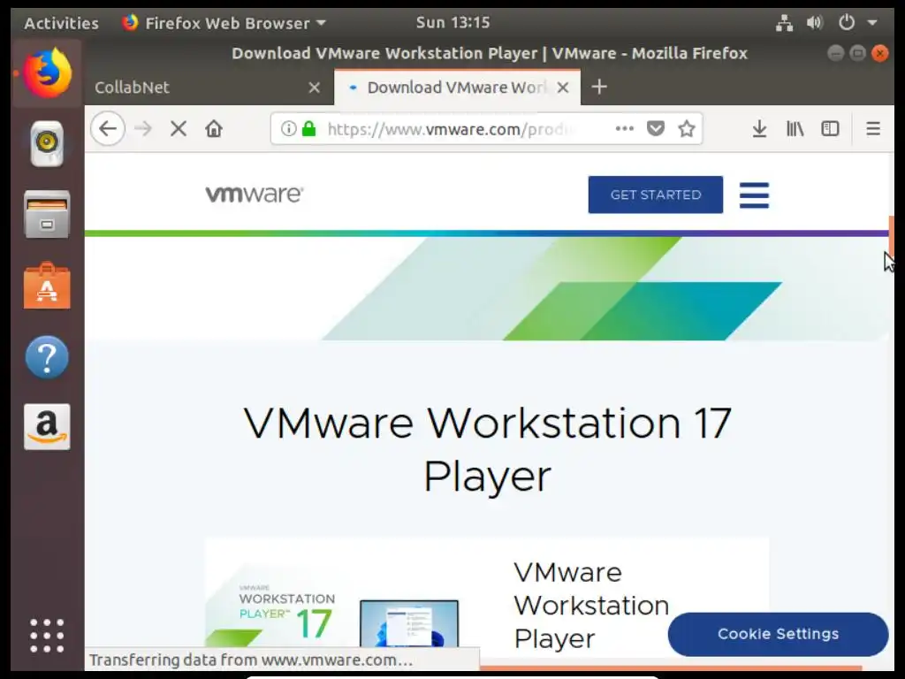Show all applications grid

[47, 635]
